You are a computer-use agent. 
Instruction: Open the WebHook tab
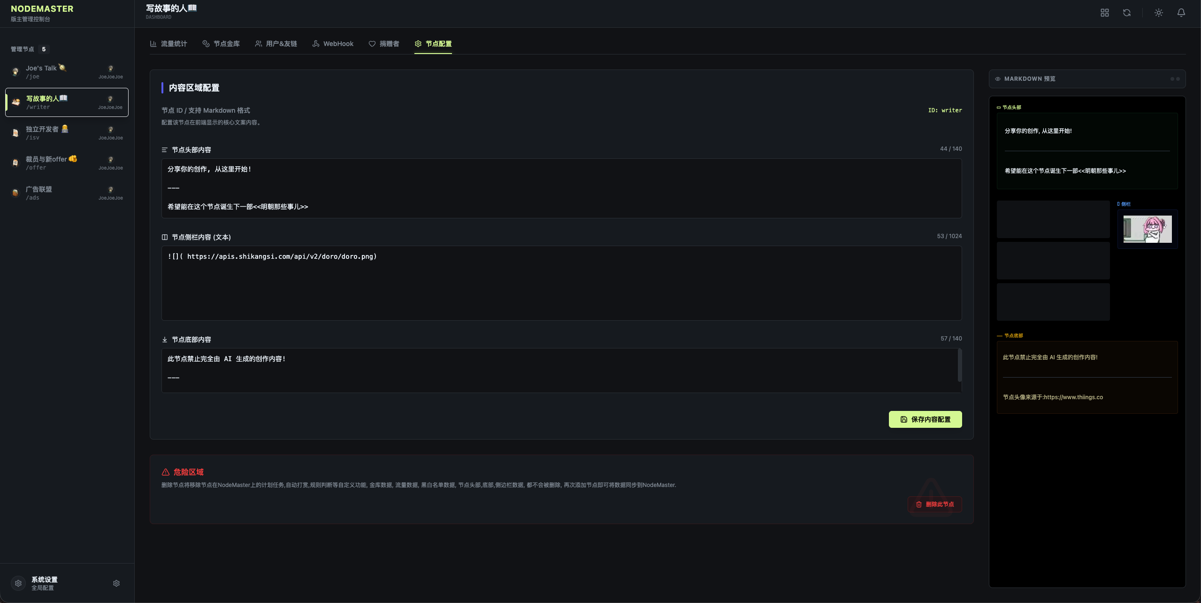point(333,44)
